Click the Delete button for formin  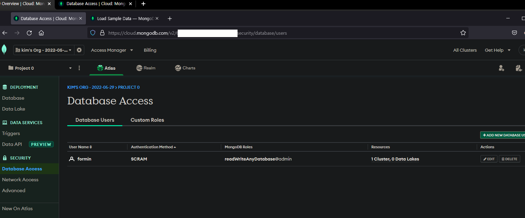point(509,159)
